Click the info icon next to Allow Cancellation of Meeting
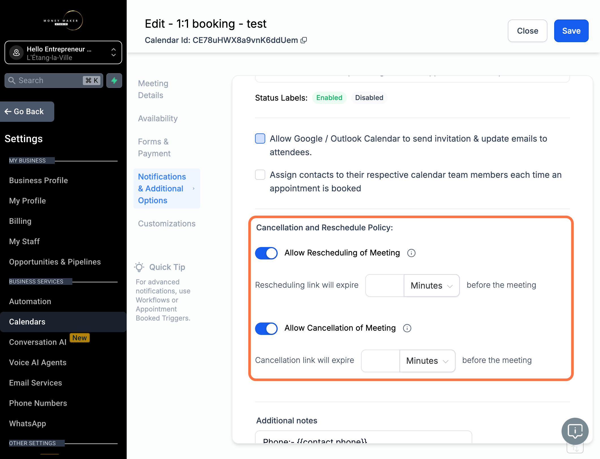600x459 pixels. click(407, 328)
